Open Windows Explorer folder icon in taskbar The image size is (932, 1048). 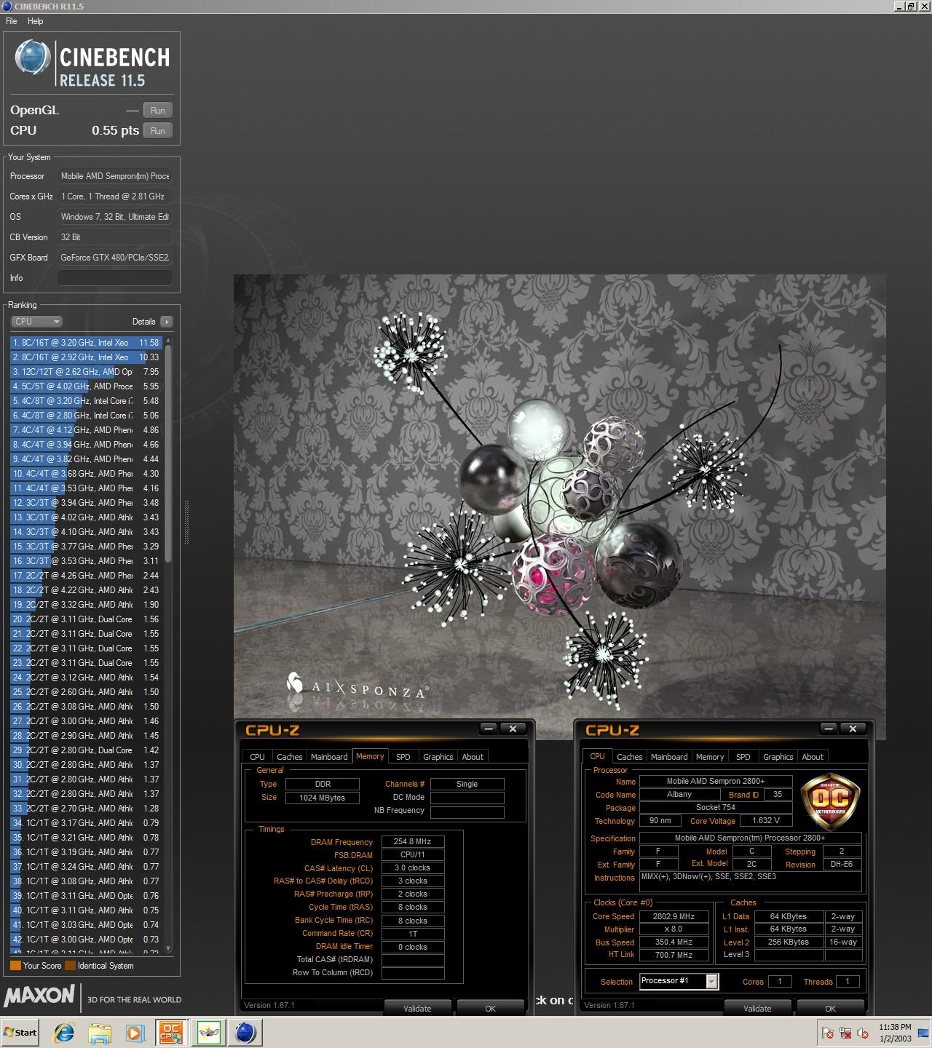point(100,1032)
